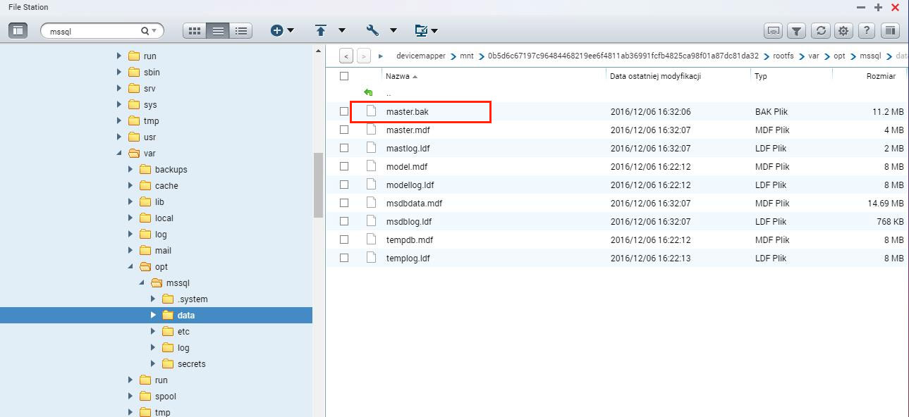Click the secrets folder icon
Viewport: 909px width, 417px height.
(x=168, y=364)
